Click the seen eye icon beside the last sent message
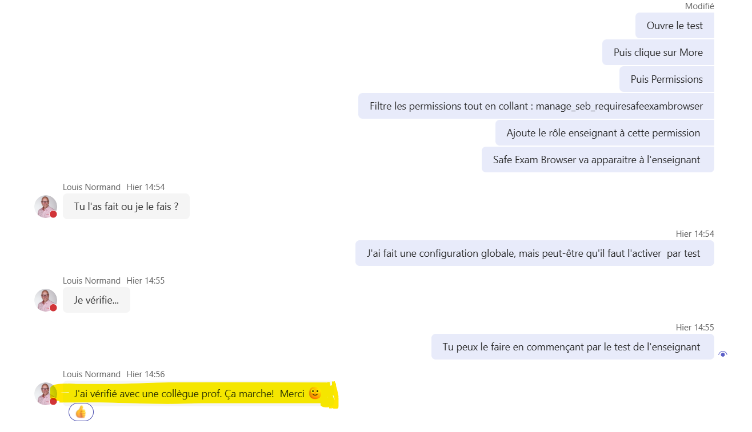 click(x=723, y=354)
